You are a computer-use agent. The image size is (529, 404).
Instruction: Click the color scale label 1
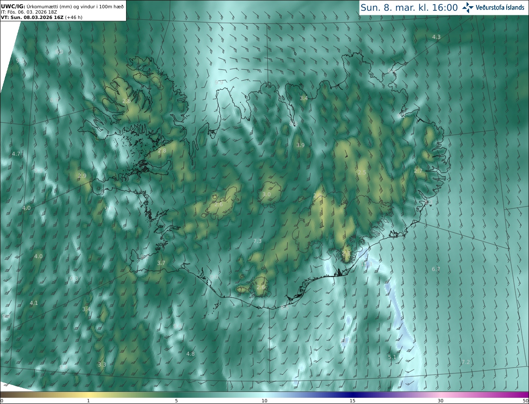click(88, 401)
